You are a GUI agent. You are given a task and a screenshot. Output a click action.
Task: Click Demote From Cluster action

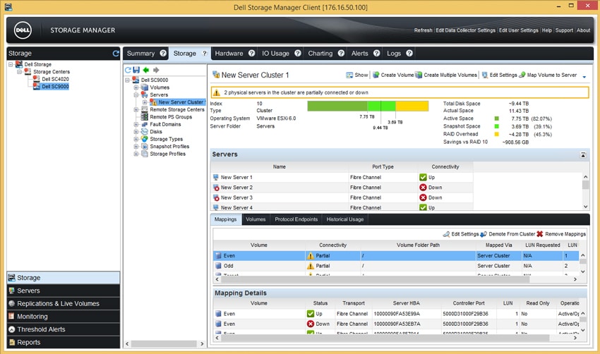pos(508,234)
